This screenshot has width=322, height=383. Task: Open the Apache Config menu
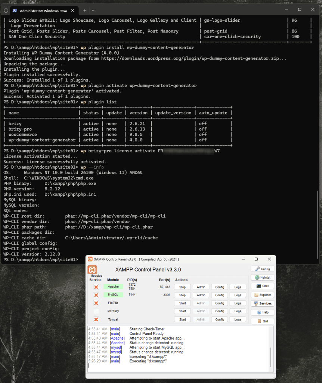click(220, 287)
